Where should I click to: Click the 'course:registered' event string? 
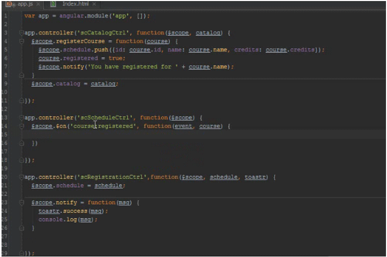click(x=103, y=126)
